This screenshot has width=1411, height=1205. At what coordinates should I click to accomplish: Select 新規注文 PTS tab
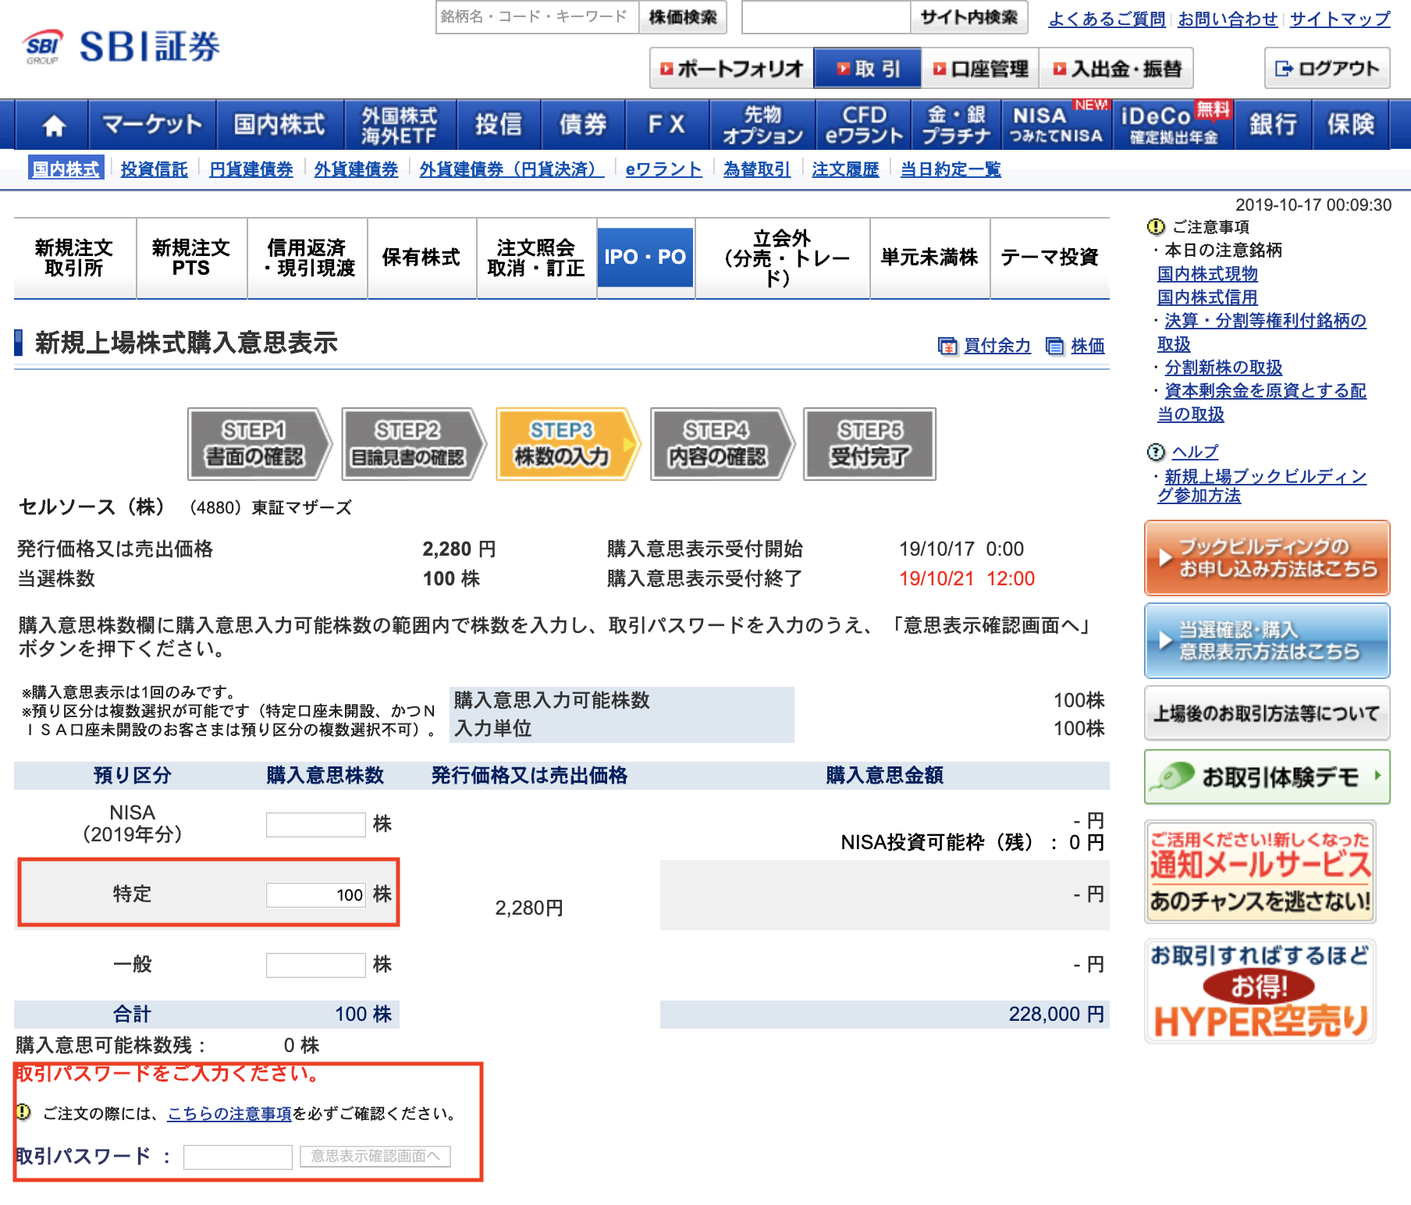[192, 258]
